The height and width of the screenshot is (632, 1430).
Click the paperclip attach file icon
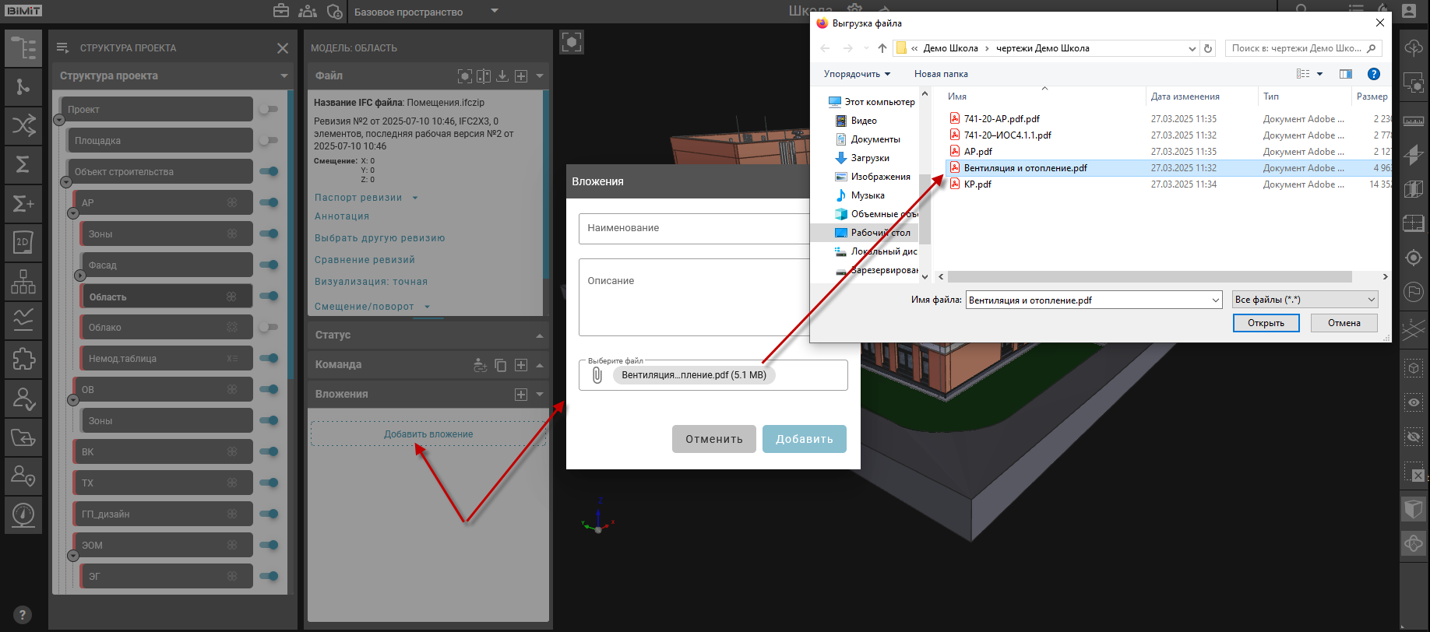point(597,375)
